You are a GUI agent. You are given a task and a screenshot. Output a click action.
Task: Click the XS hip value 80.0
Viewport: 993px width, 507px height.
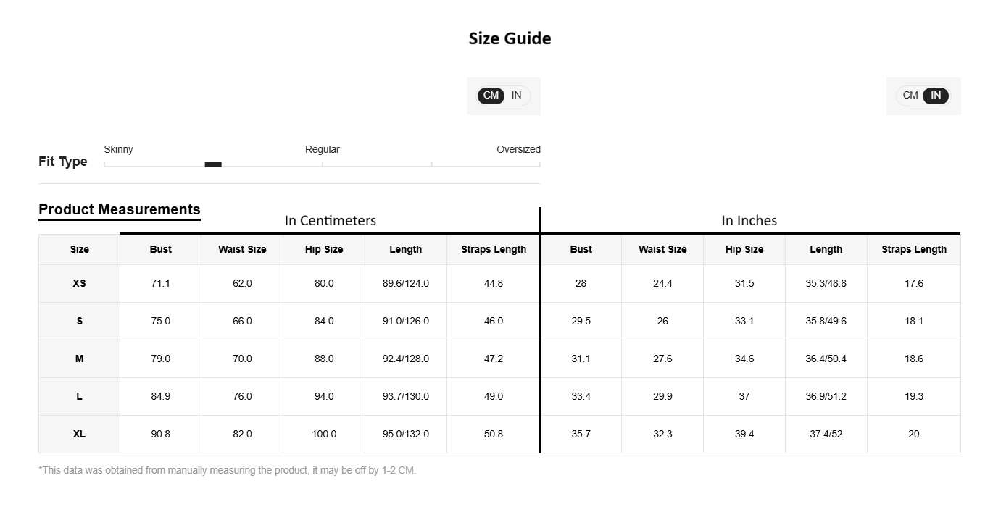pyautogui.click(x=324, y=283)
